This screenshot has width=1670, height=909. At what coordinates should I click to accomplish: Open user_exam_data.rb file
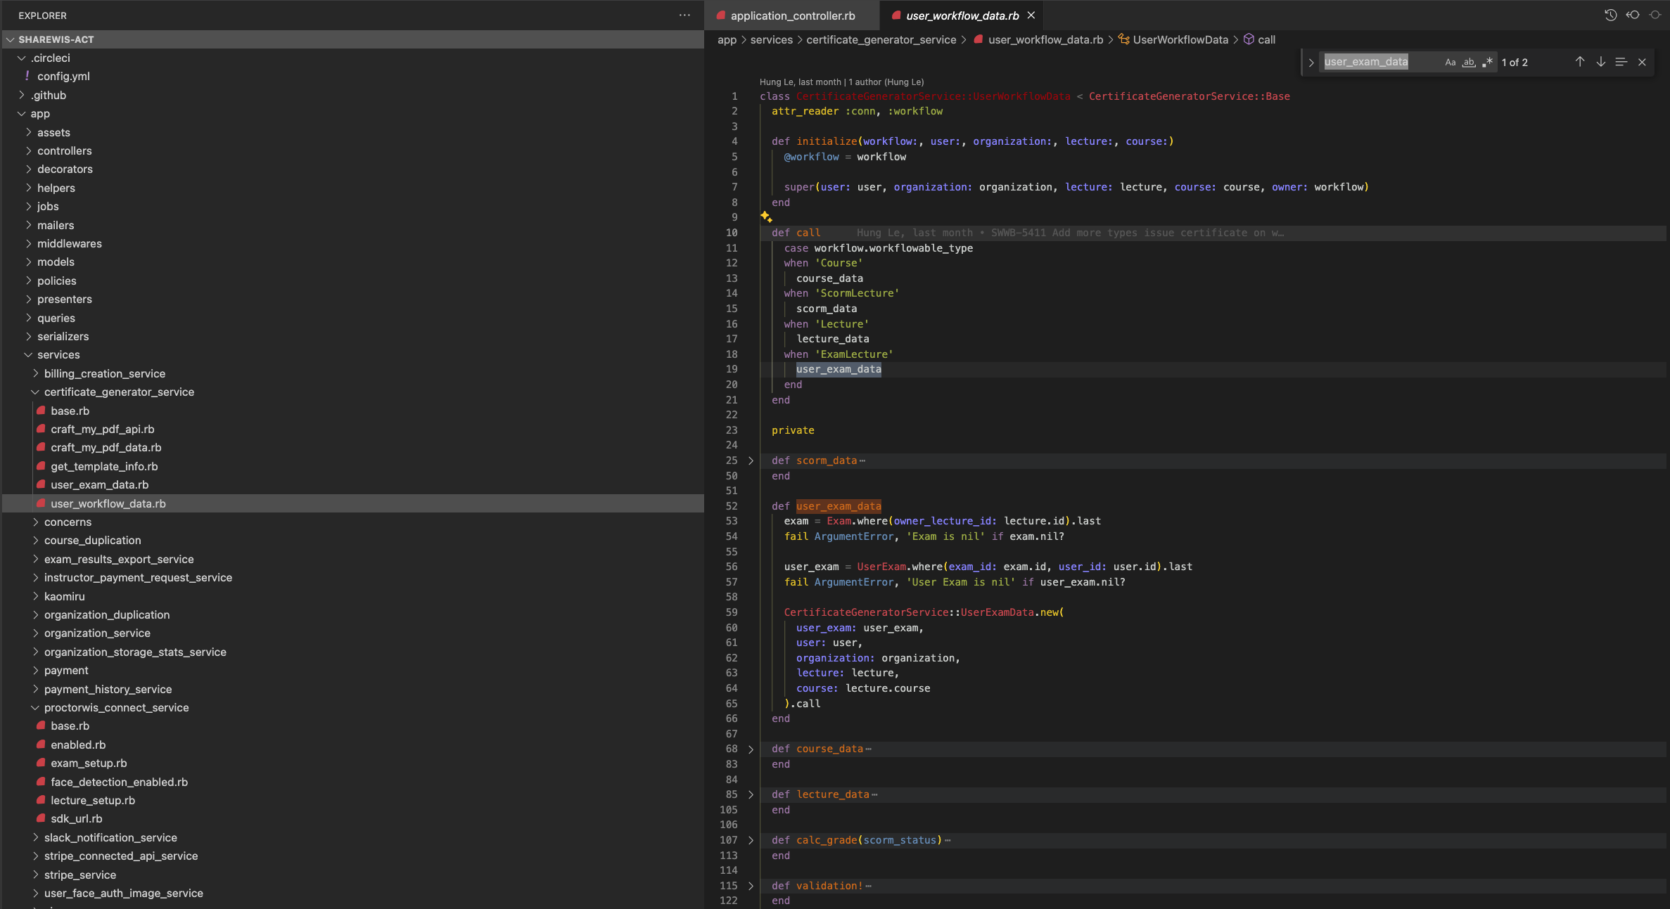pos(353,484)
